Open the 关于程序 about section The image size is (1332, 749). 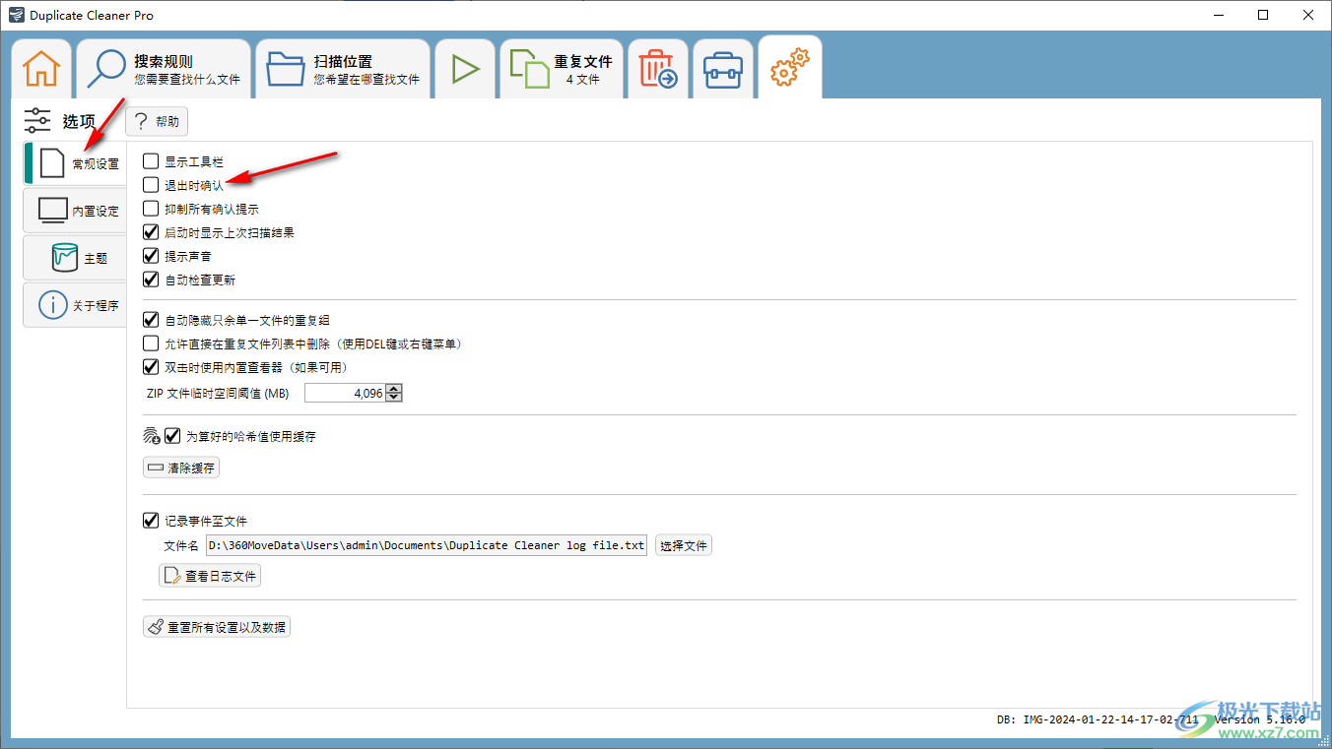click(x=77, y=305)
